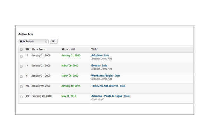Show Stats for Text-Link-Ads referrer
This screenshot has height=140, width=210.
click(123, 86)
